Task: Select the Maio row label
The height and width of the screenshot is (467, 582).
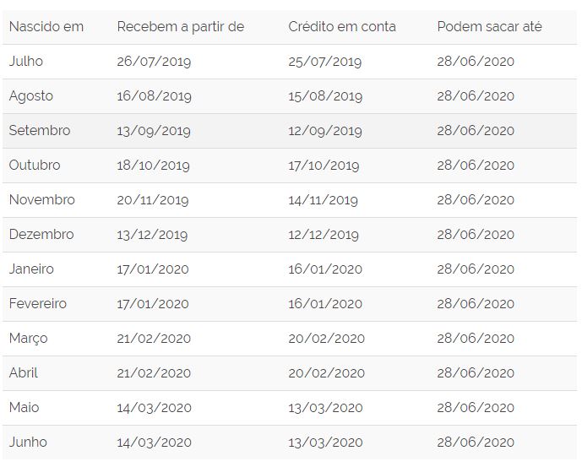Action: point(24,408)
